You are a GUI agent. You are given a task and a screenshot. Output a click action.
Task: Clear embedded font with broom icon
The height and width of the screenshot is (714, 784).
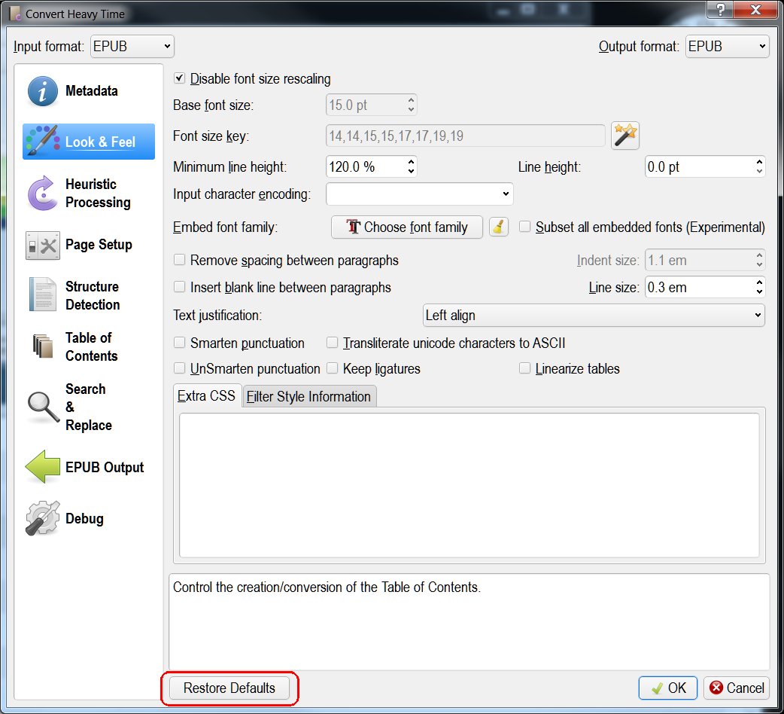[x=499, y=227]
